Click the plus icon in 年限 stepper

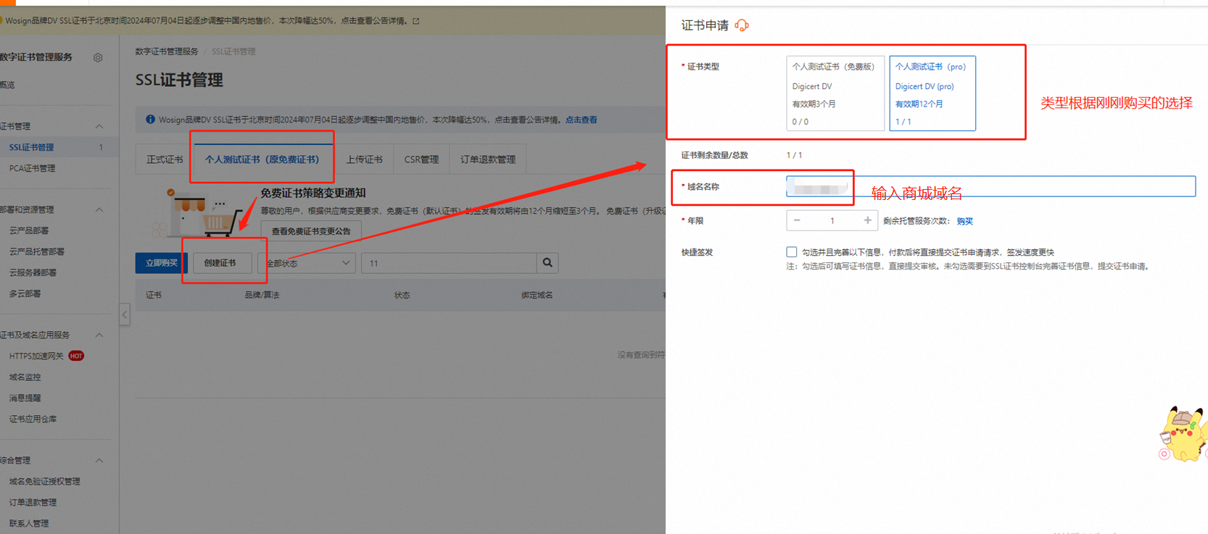867,220
